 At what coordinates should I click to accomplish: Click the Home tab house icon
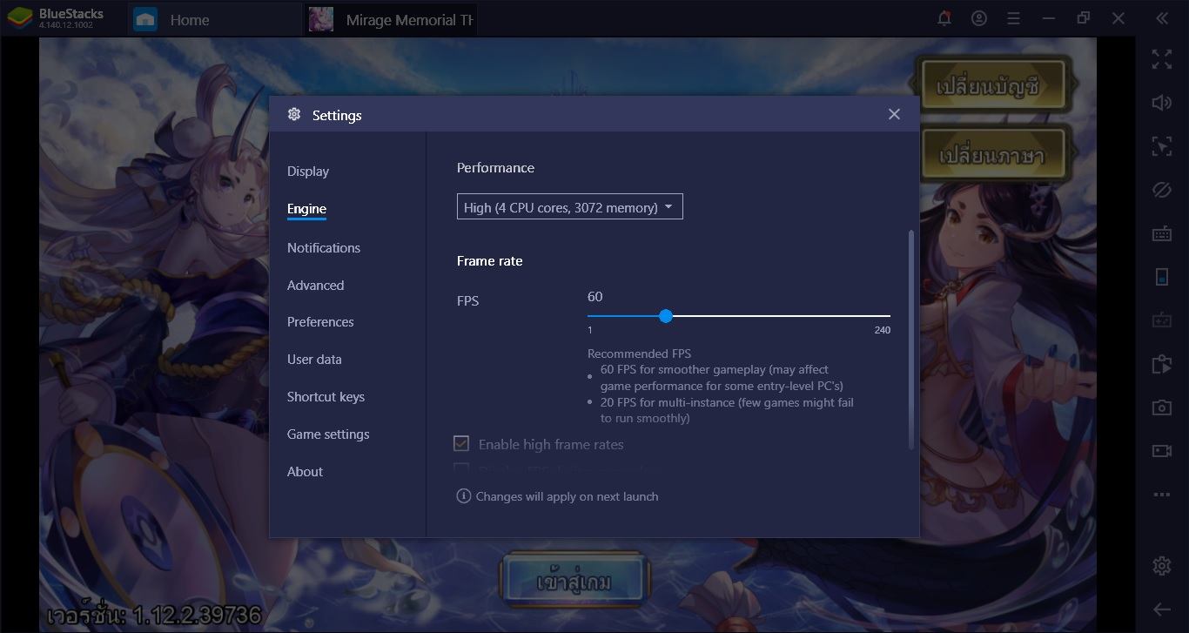click(x=145, y=19)
